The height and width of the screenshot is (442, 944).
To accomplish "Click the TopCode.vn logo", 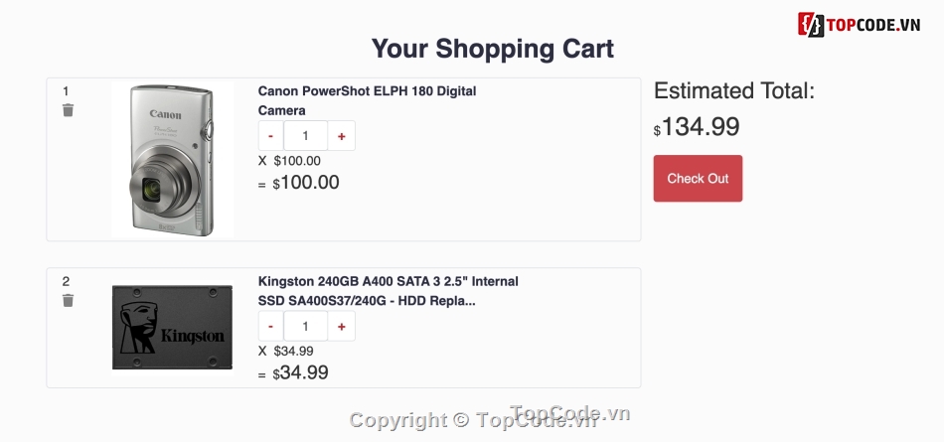I will (860, 24).
